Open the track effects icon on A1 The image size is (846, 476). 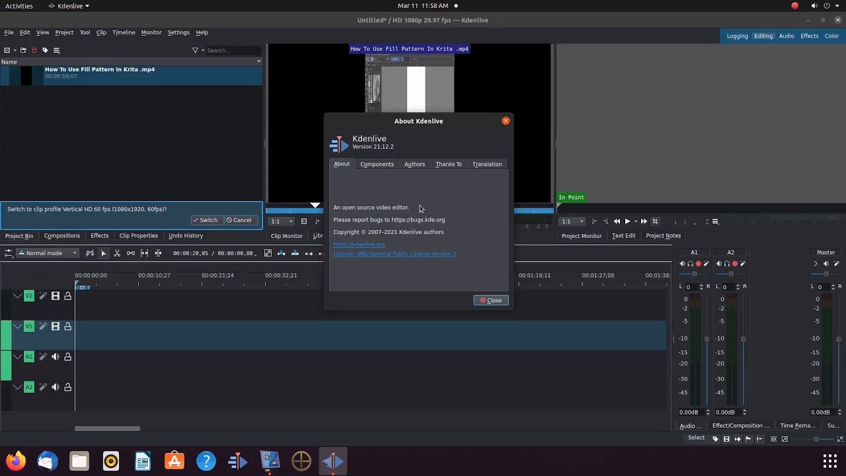coord(43,357)
